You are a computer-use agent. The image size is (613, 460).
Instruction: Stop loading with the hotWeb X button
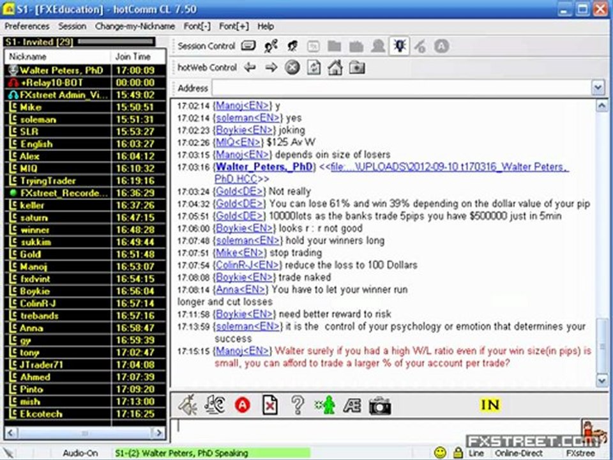(x=292, y=68)
